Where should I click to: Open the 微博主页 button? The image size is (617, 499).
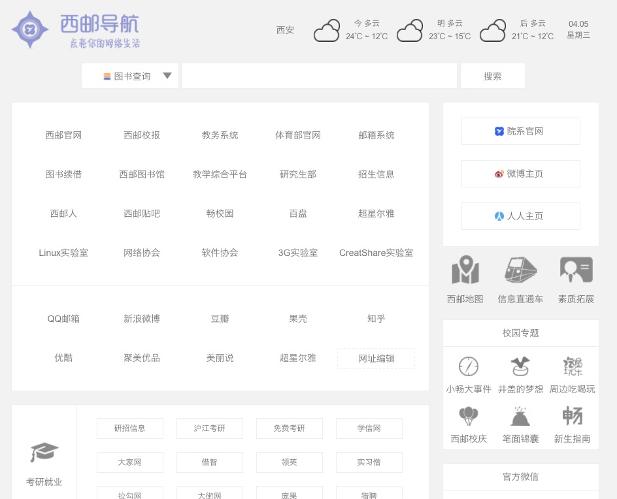click(x=520, y=174)
